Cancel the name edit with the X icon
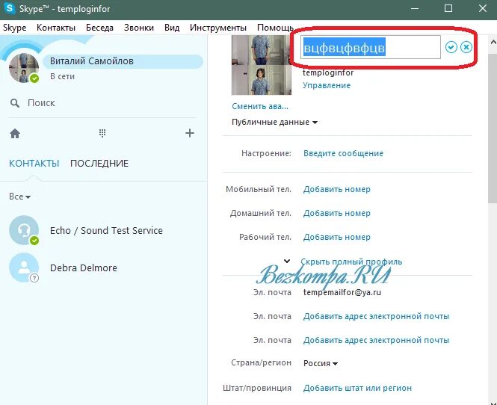 tap(466, 48)
